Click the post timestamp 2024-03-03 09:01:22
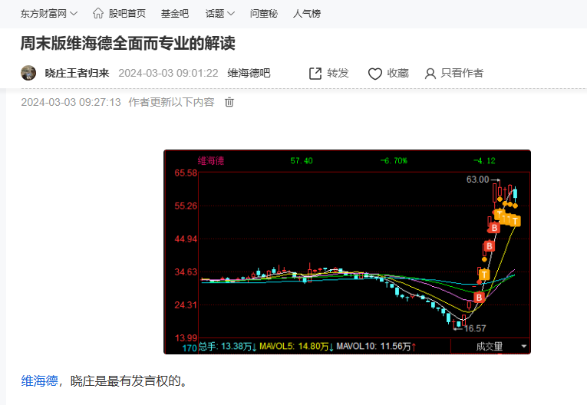Screen dimensions: 587x405 (168, 73)
